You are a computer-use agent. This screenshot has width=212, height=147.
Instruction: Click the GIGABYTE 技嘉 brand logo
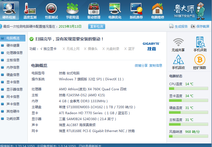151,46
